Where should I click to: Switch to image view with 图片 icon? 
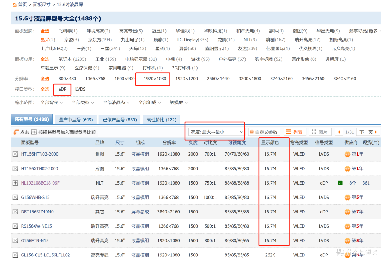[x=320, y=132]
